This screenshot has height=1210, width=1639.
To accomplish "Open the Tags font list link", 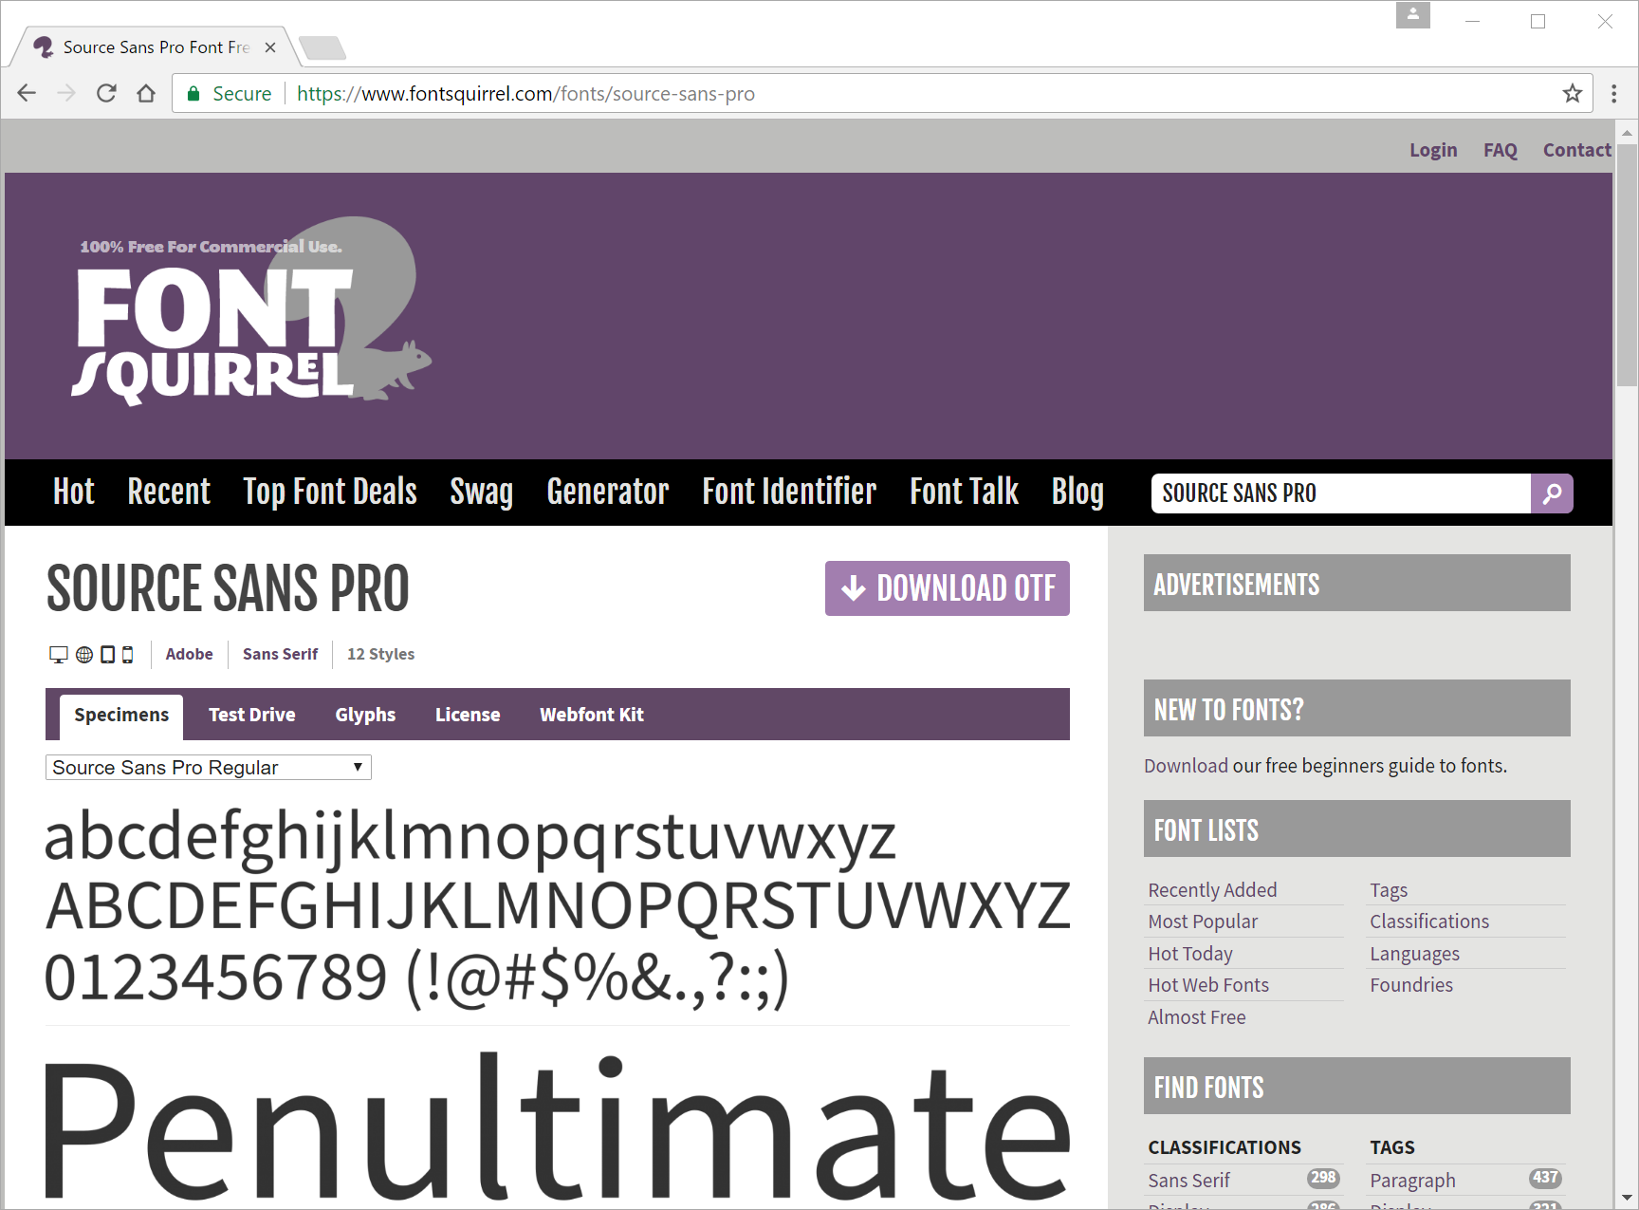I will (1389, 890).
